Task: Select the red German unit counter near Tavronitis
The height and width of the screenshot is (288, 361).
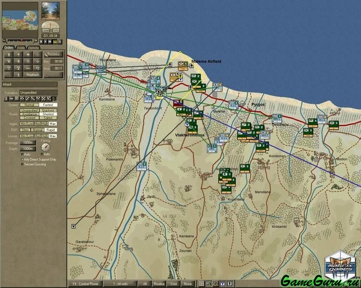Action: point(178,104)
